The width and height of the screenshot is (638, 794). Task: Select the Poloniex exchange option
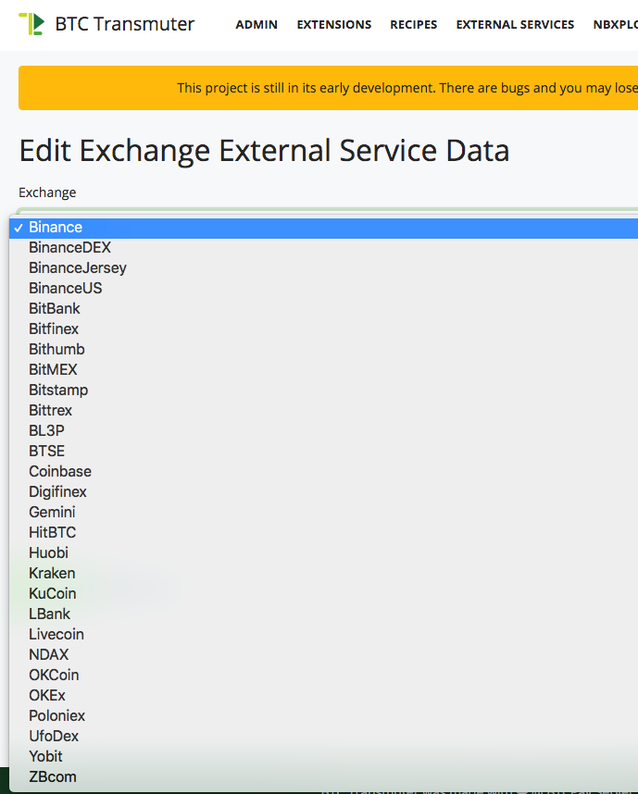(323, 715)
